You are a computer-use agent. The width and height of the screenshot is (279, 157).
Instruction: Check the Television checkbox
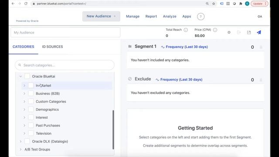[x=31, y=133]
